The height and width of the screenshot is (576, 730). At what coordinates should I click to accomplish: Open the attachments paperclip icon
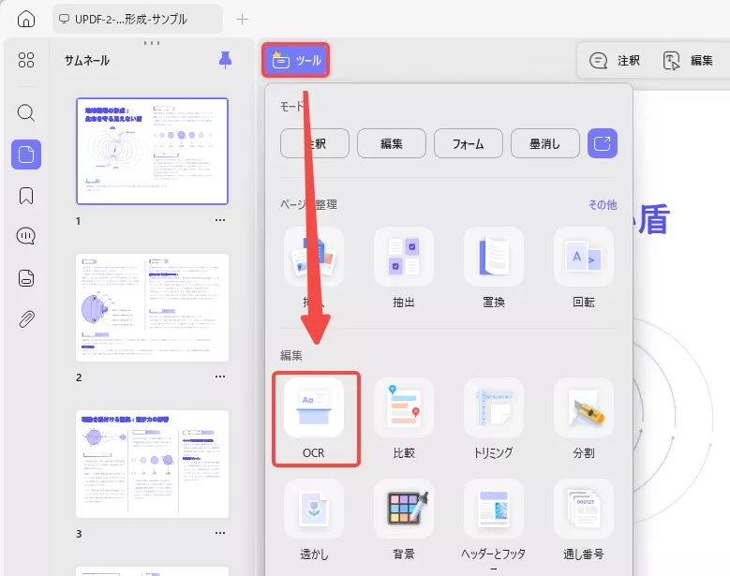(26, 319)
